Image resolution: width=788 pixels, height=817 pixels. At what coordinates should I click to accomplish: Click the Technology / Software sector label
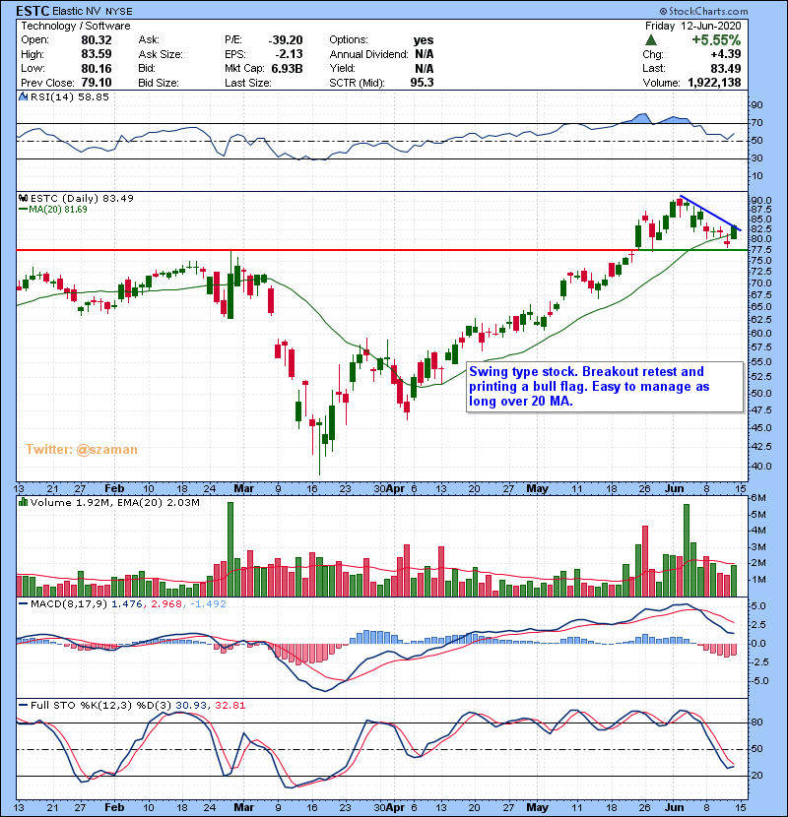pyautogui.click(x=76, y=26)
